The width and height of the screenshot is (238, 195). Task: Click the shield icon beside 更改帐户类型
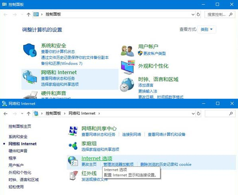(x=140, y=53)
